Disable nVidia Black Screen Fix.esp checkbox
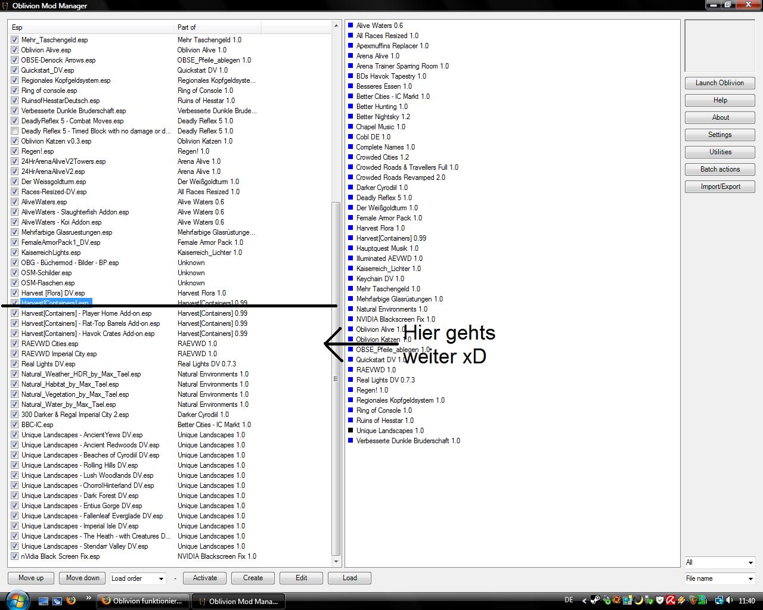Image resolution: width=763 pixels, height=610 pixels. click(14, 556)
